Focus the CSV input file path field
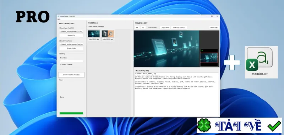 (71, 32)
